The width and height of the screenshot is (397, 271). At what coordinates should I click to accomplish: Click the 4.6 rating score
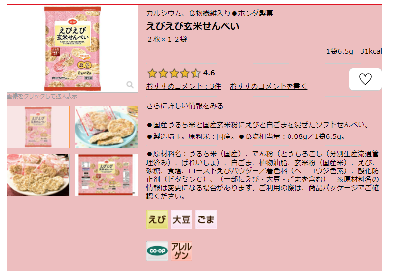pos(209,73)
